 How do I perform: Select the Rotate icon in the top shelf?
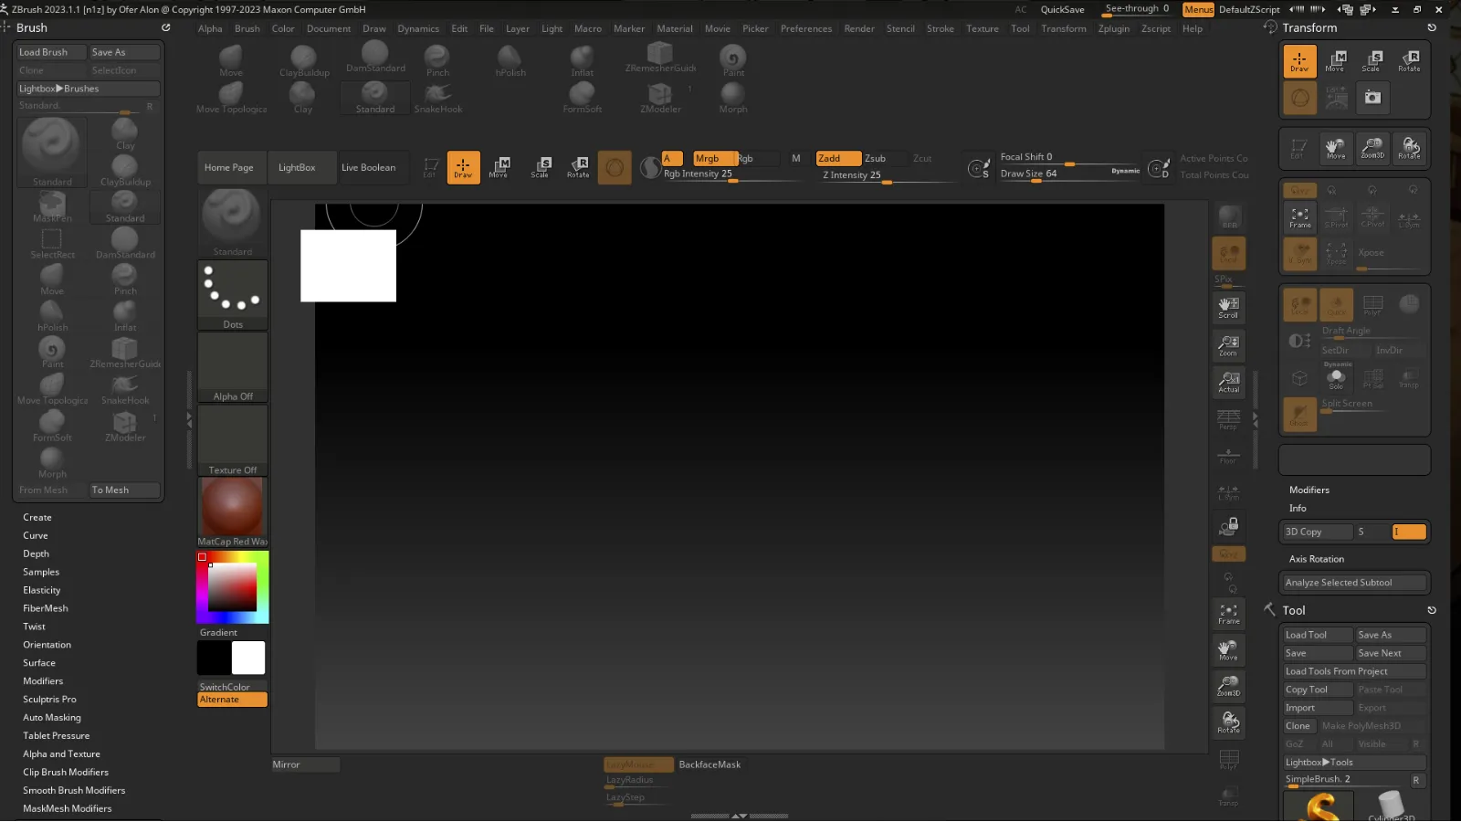tap(578, 167)
